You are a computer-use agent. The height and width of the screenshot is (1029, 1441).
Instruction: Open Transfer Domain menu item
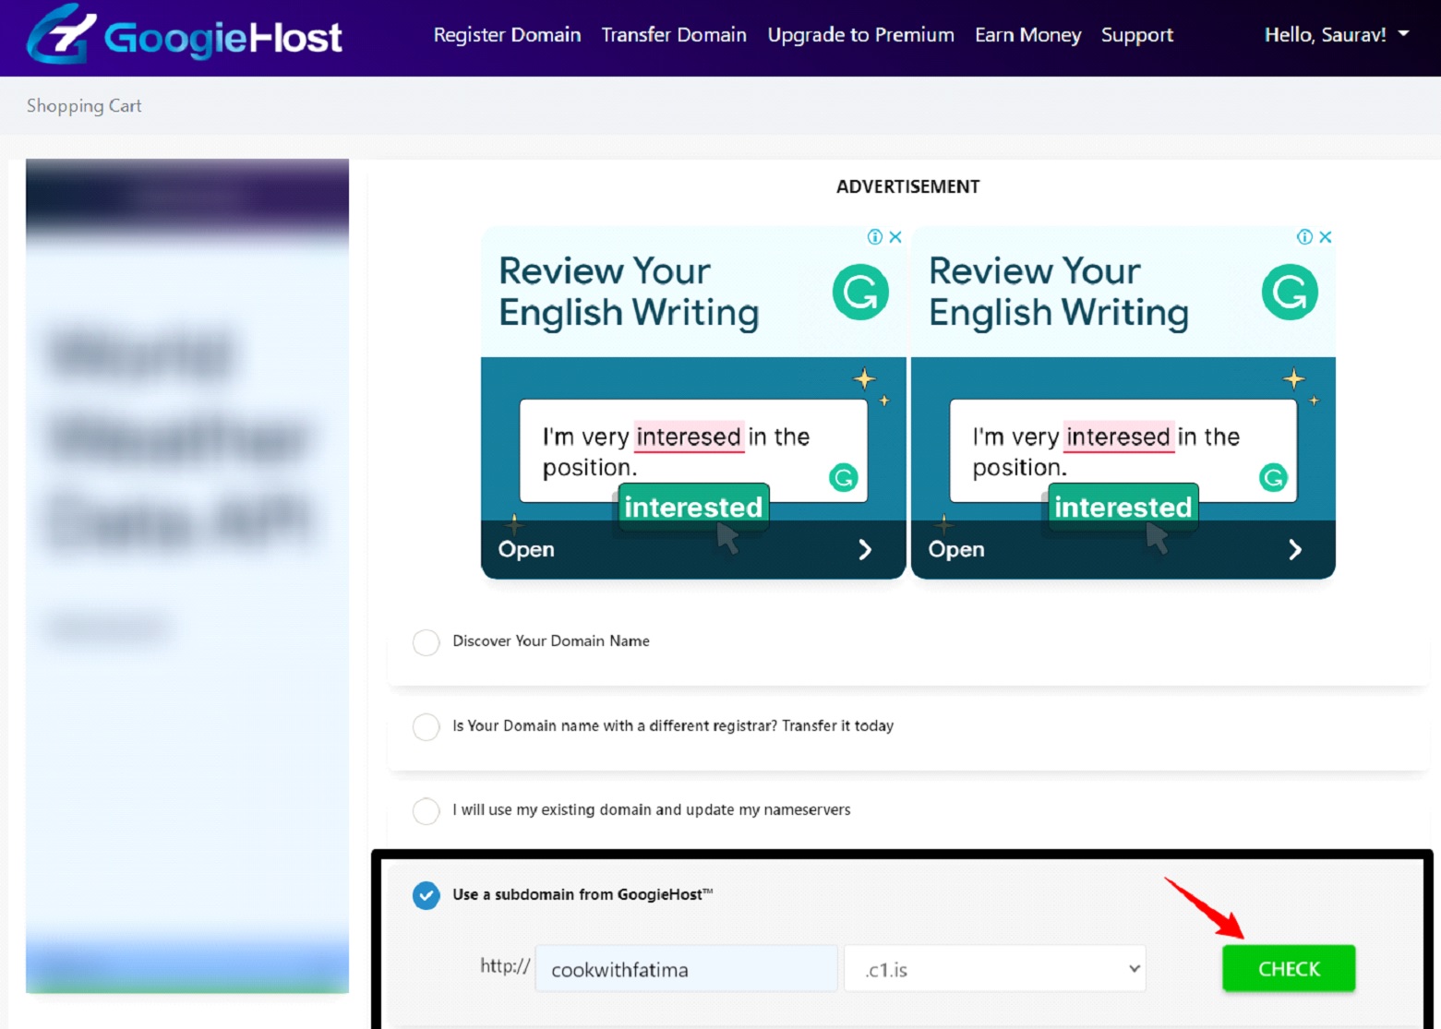point(674,35)
